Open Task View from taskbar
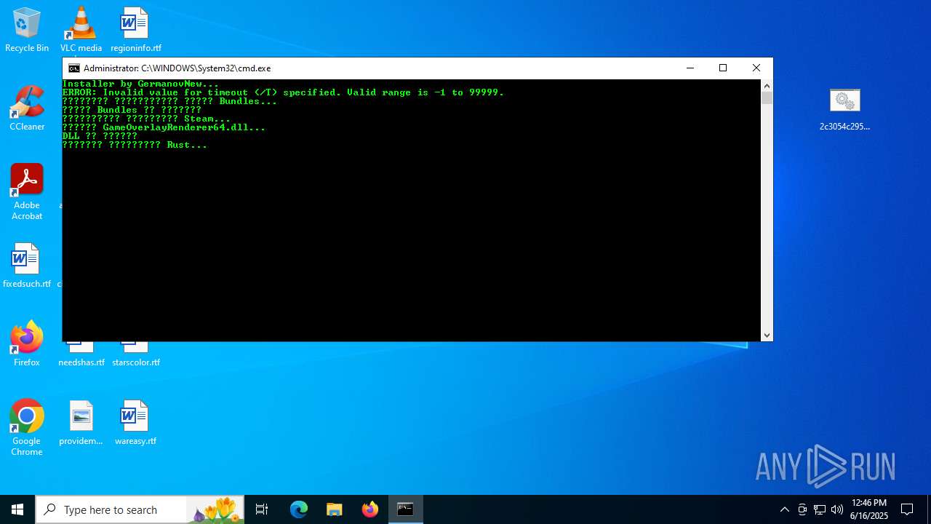Image resolution: width=931 pixels, height=524 pixels. coord(262,509)
